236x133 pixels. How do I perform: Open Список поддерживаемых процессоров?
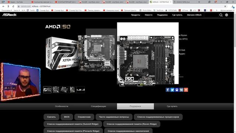(x=158, y=117)
